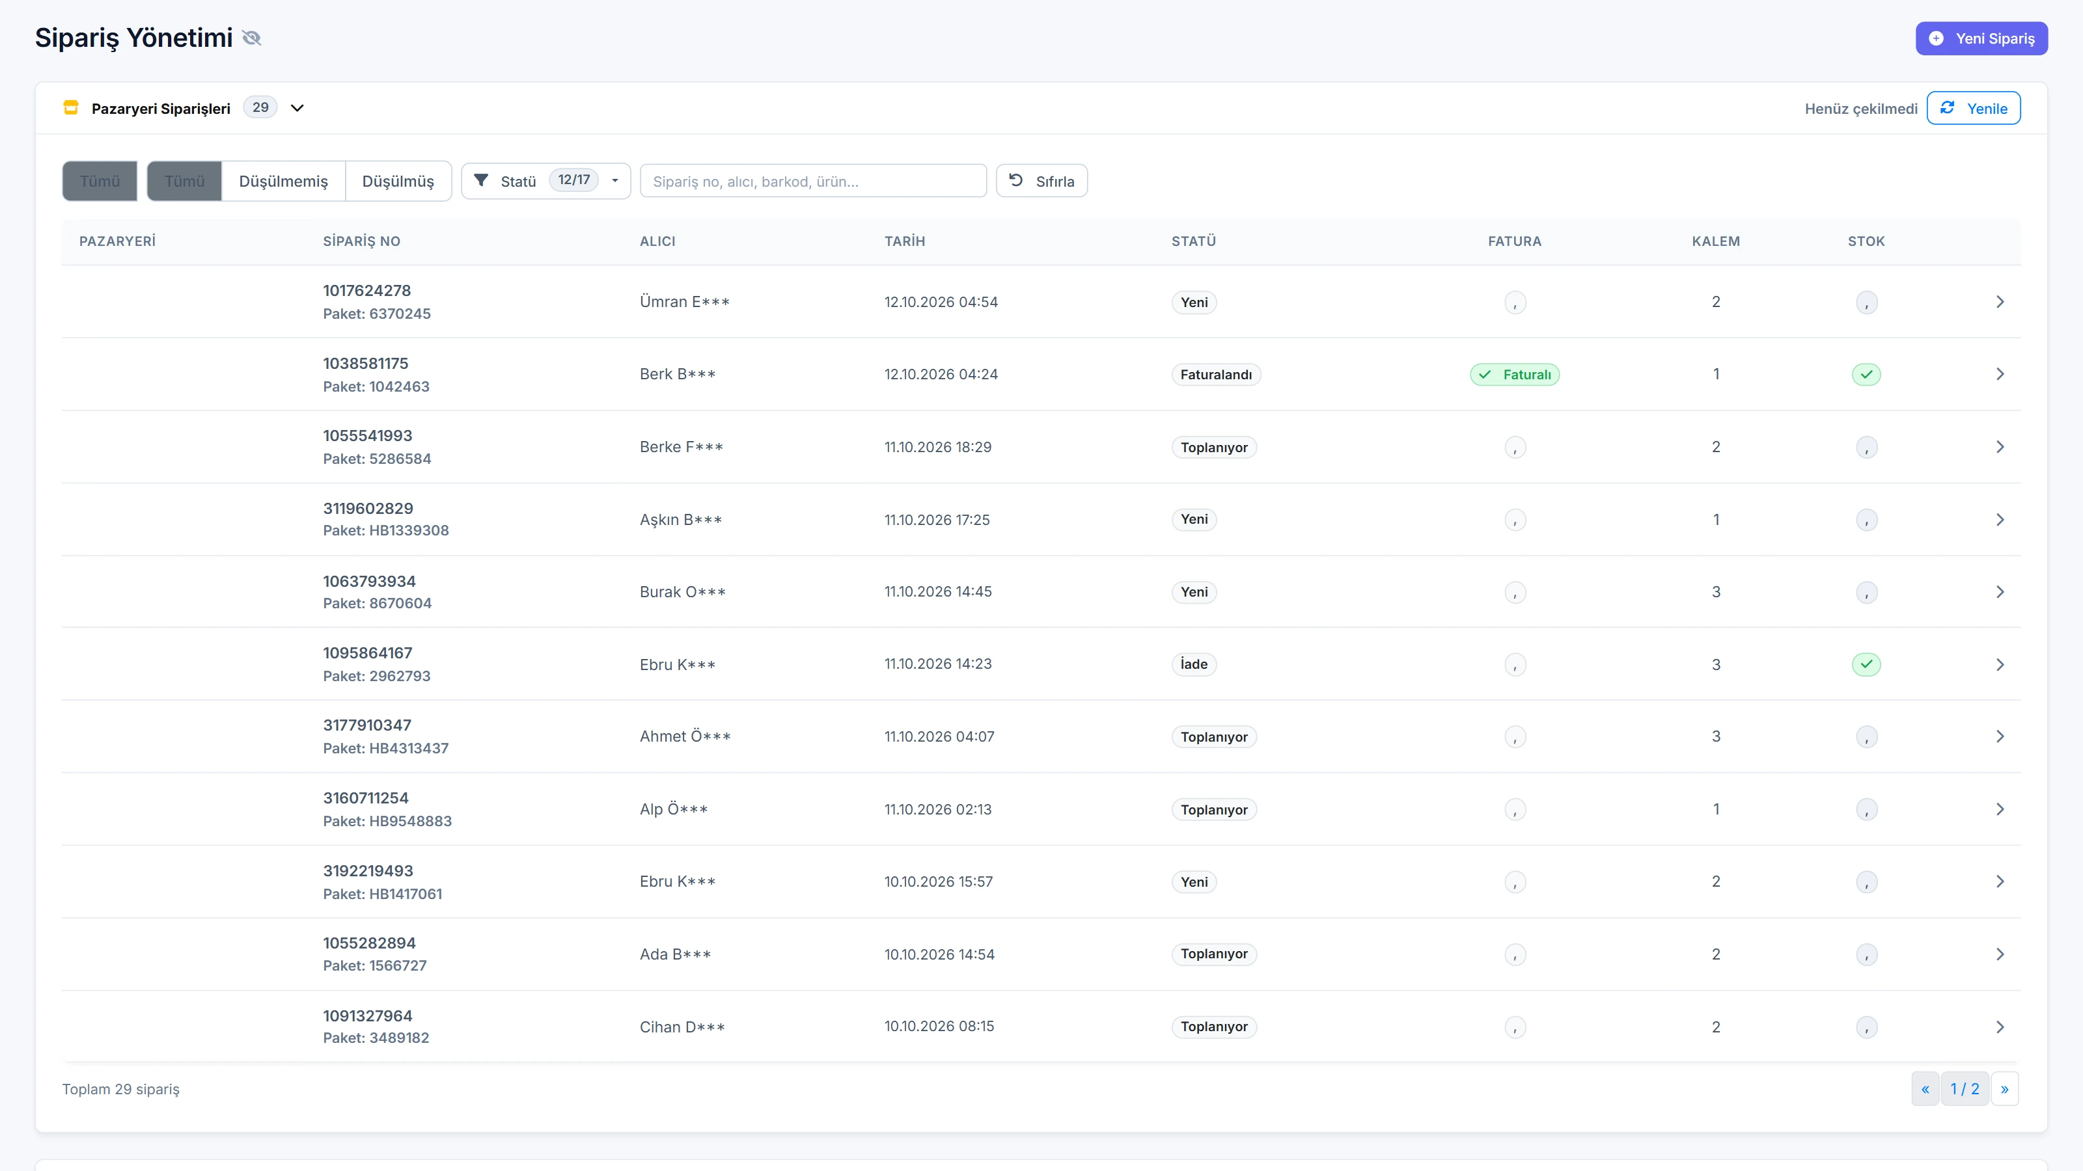Switch to the Düşülmüş tab
Image resolution: width=2083 pixels, height=1171 pixels.
point(398,181)
